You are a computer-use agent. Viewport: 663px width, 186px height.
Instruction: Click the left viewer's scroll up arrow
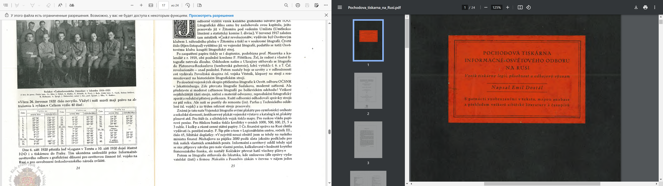(x=329, y=23)
